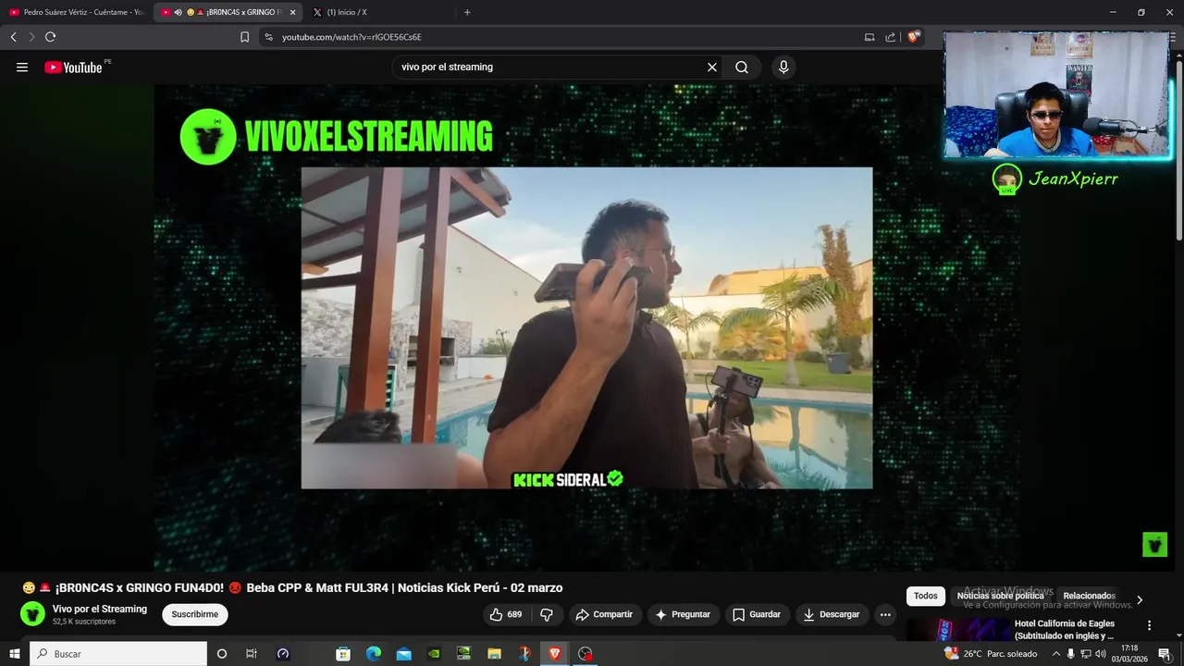Select Noticias sobre política chip
The height and width of the screenshot is (666, 1184).
(1000, 596)
